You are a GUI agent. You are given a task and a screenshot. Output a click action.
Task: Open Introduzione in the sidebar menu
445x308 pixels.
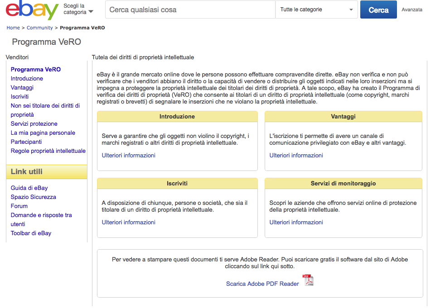point(27,79)
